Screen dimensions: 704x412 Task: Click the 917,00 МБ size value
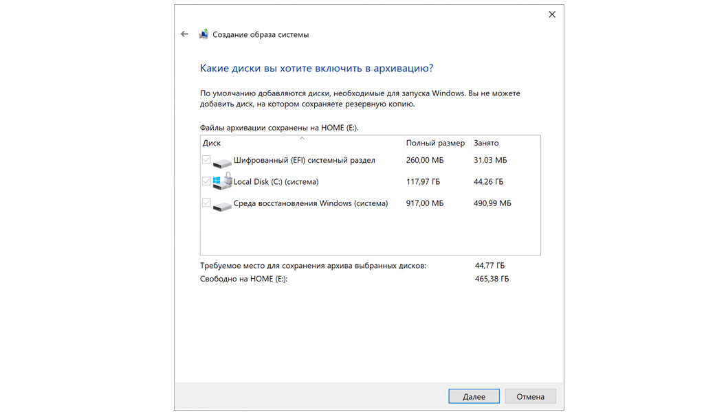click(425, 203)
